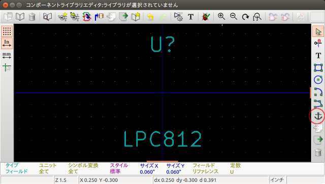The width and height of the screenshot is (325, 184).
Task: Save component to new library book-star icon
Action: (x=136, y=17)
